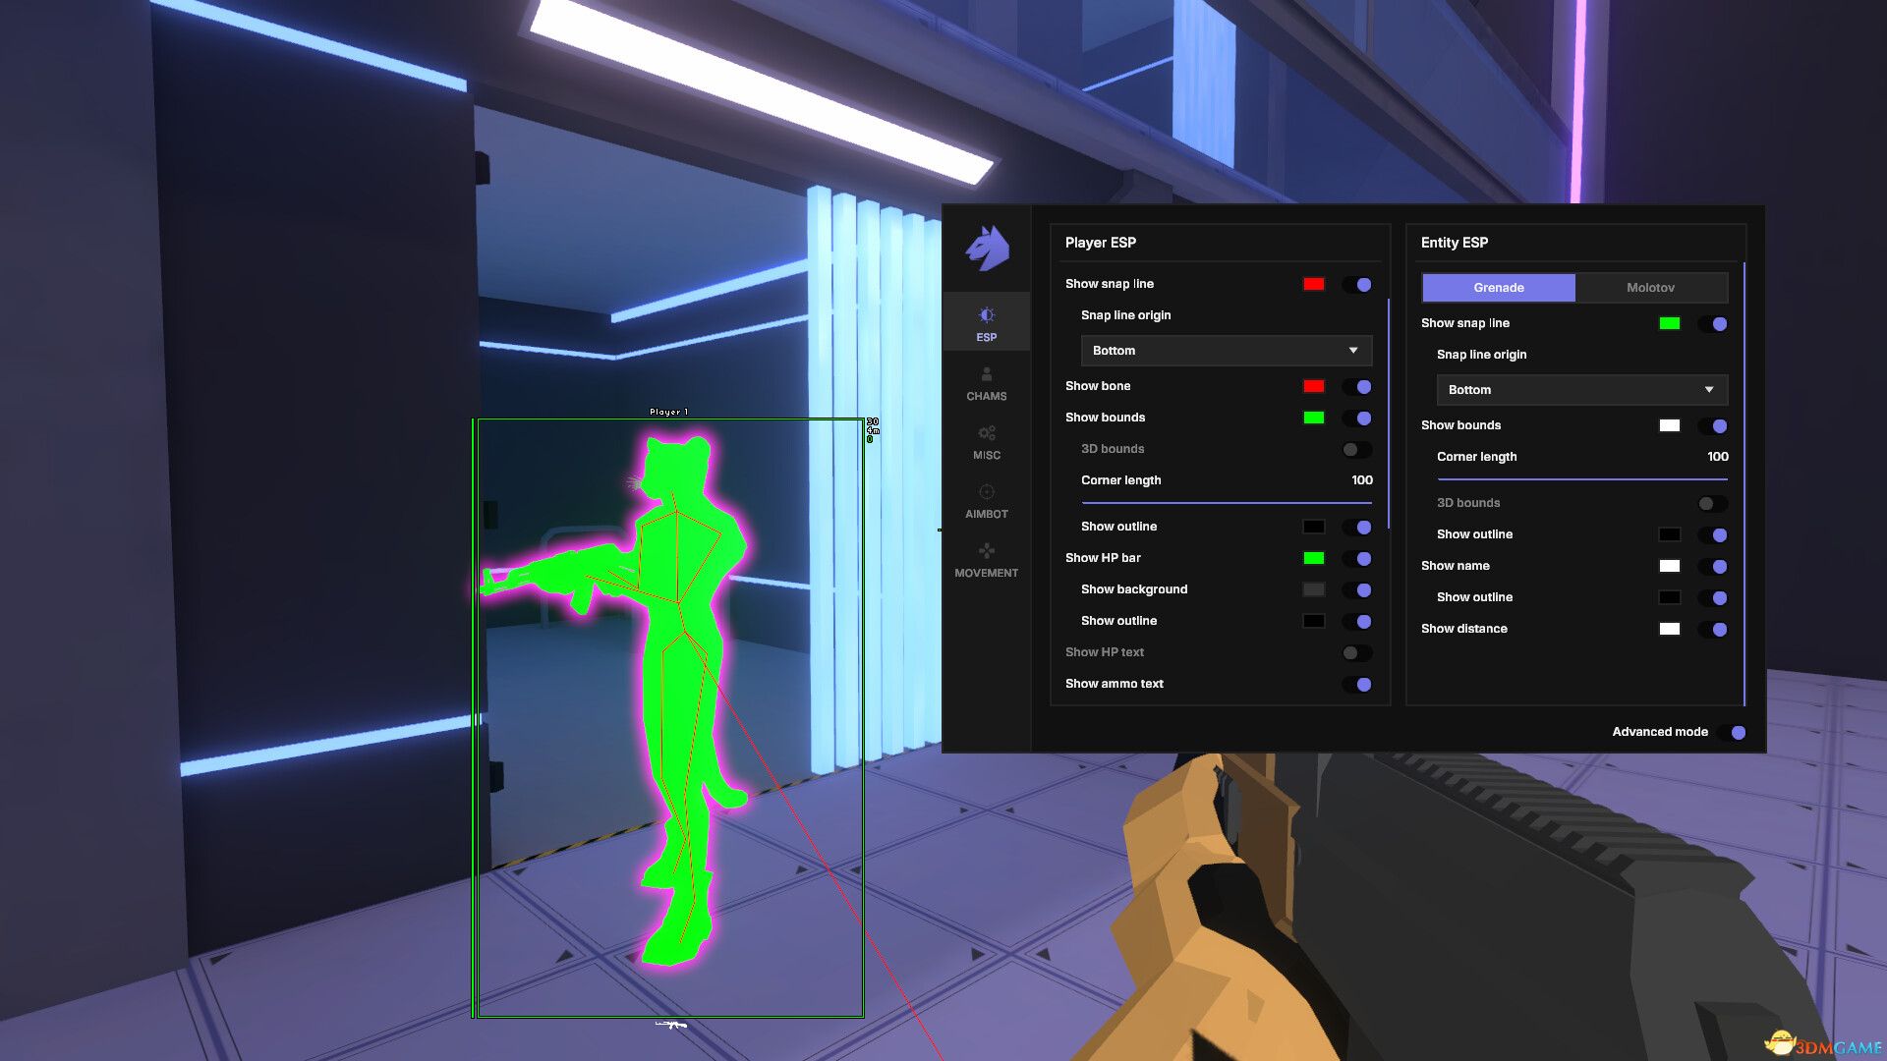Viewport: 1887px width, 1061px height.
Task: Open the AIMBOT crosshair icon
Action: point(987,492)
